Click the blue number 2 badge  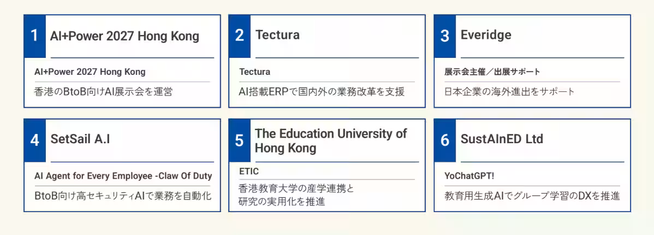240,36
